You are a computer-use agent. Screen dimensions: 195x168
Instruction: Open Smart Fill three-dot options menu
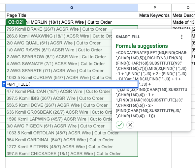point(182,37)
